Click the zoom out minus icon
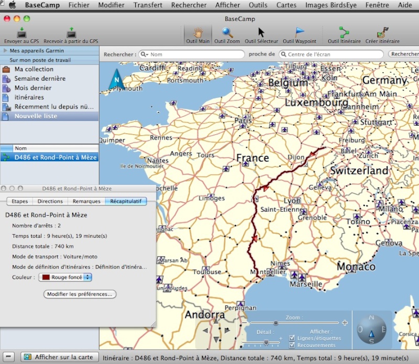This screenshot has height=364, width=419. point(244,323)
